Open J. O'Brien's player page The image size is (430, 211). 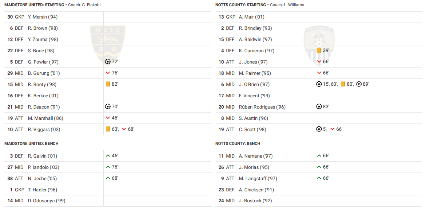(x=254, y=84)
